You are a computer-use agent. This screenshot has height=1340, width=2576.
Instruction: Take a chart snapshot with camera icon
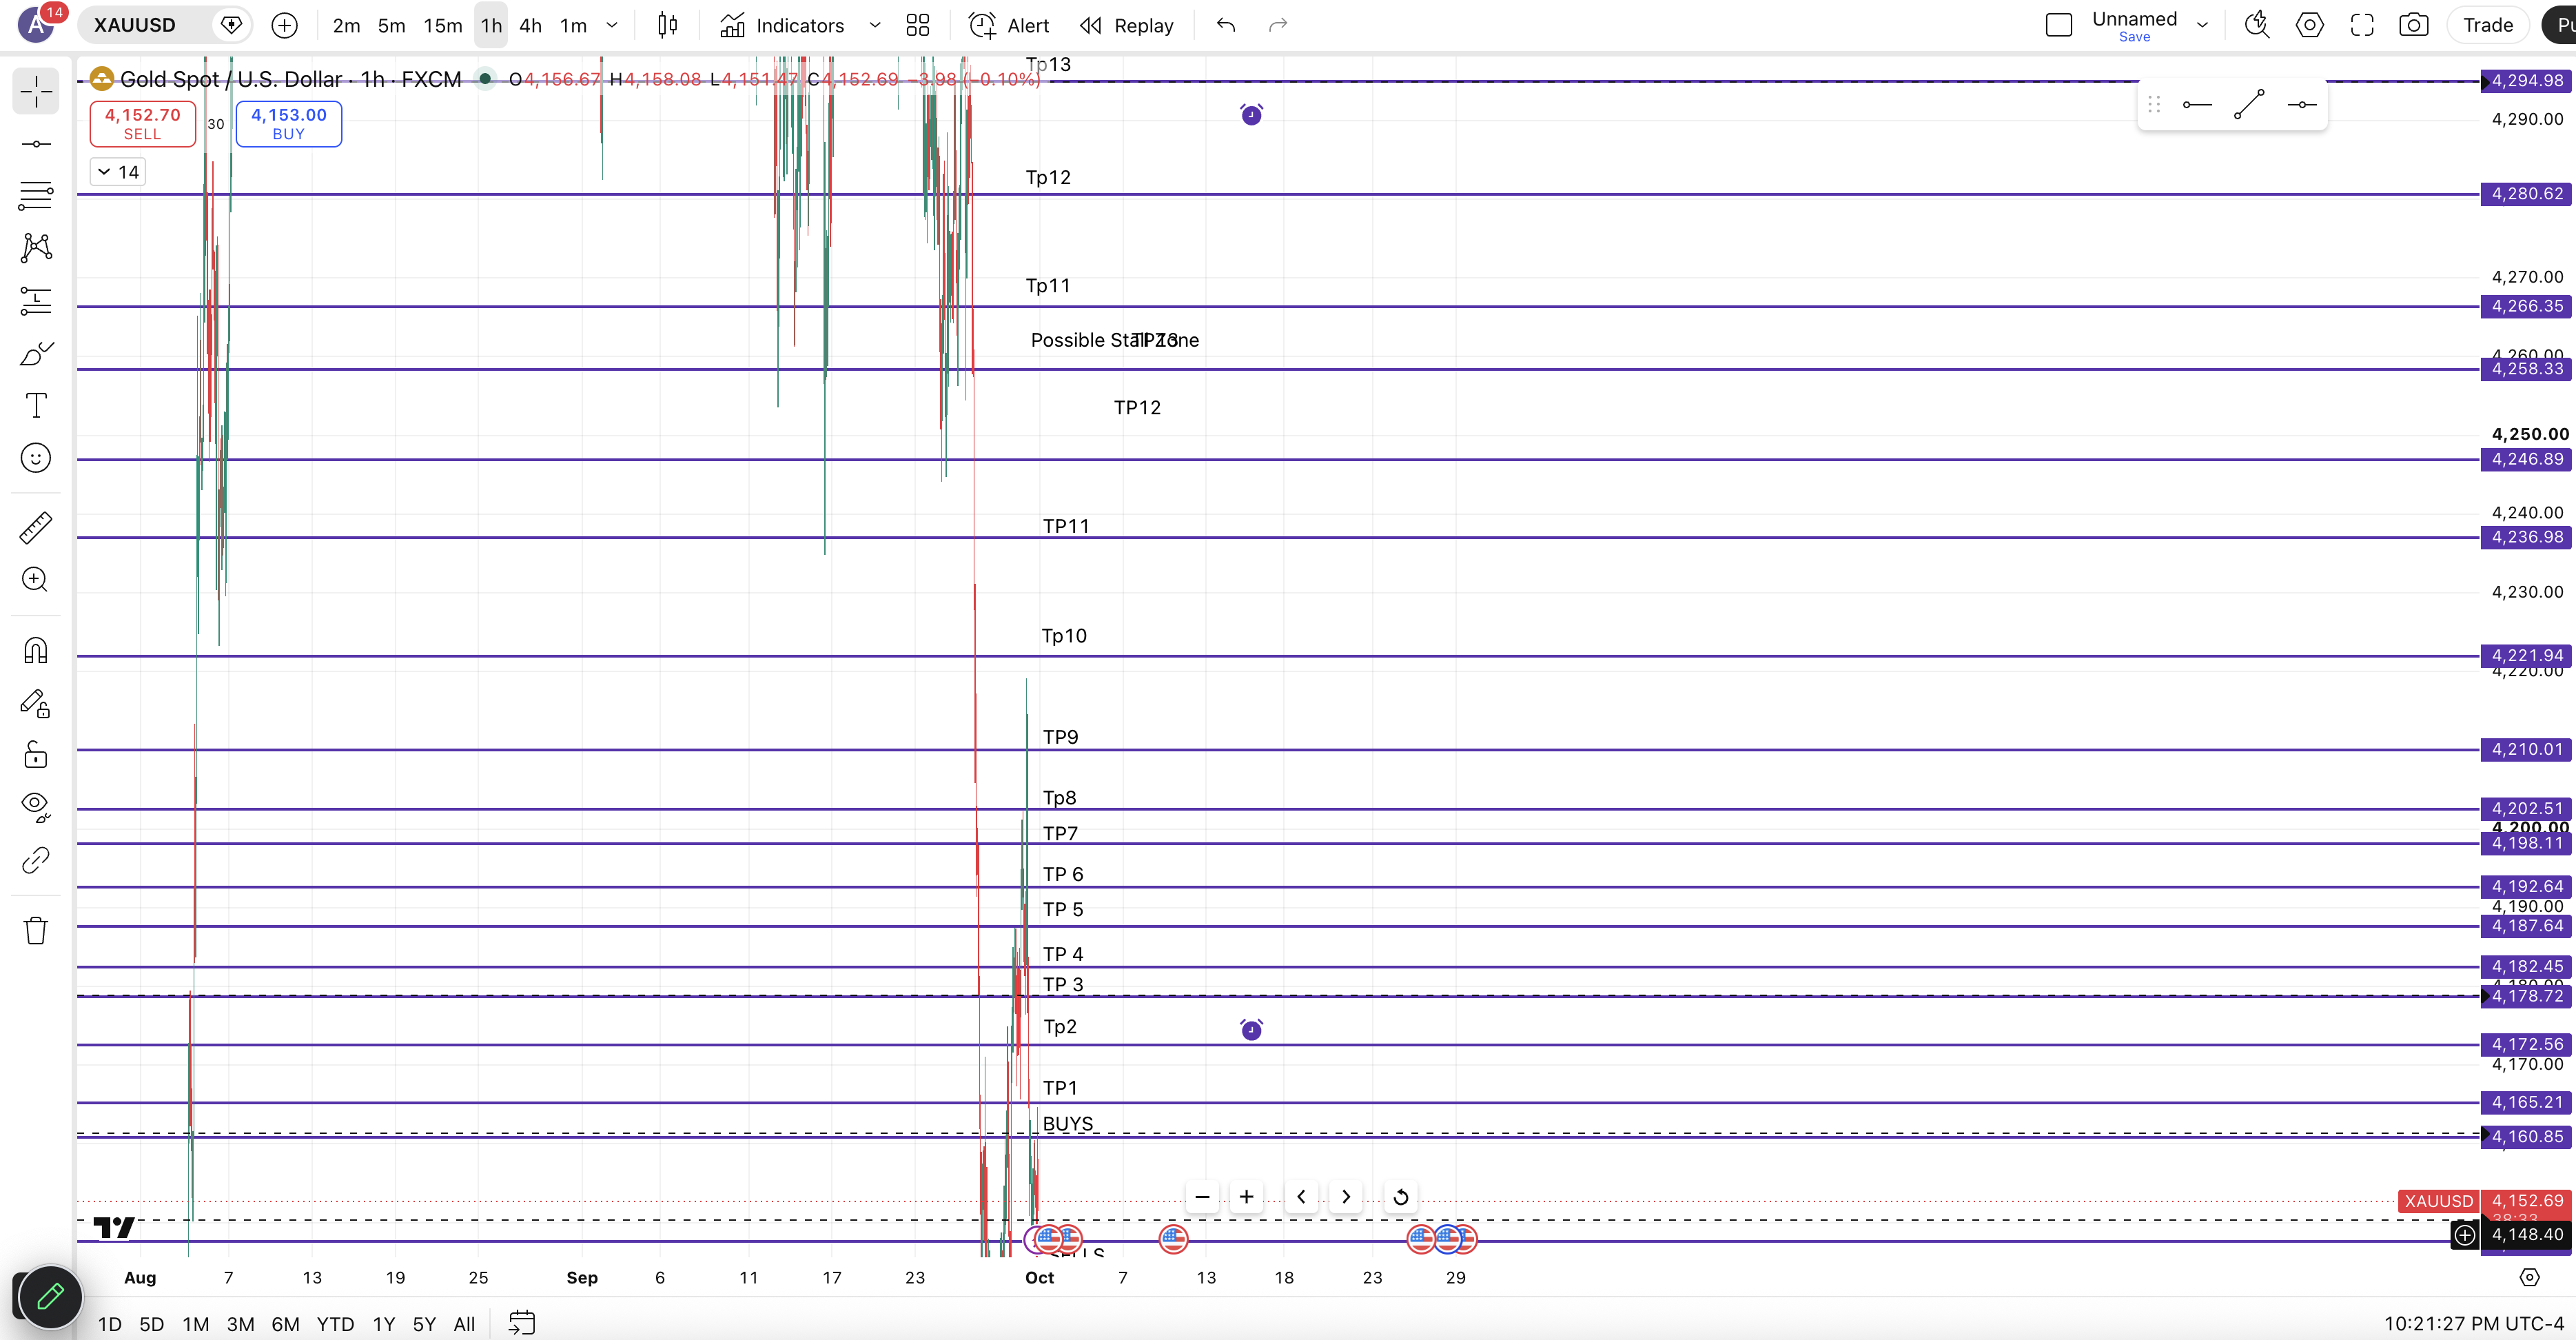2413,25
